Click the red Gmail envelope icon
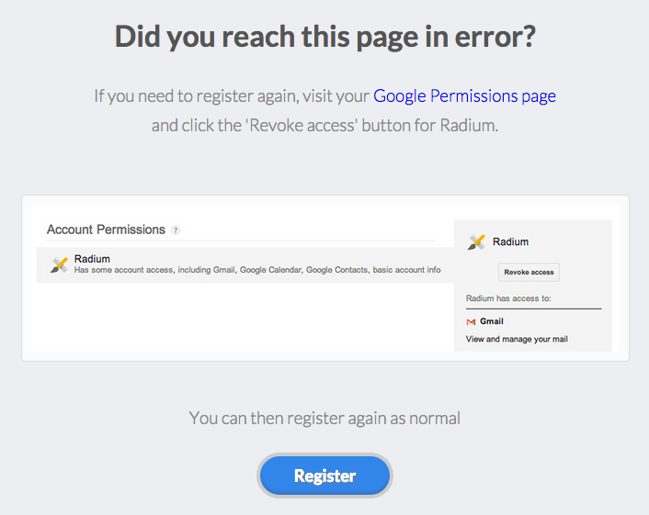The image size is (649, 515). [471, 321]
